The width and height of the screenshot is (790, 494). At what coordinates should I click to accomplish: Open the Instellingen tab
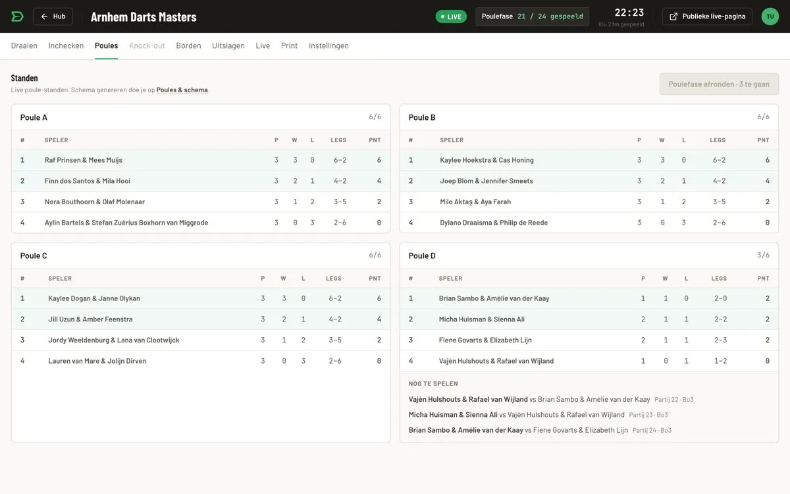click(x=329, y=45)
